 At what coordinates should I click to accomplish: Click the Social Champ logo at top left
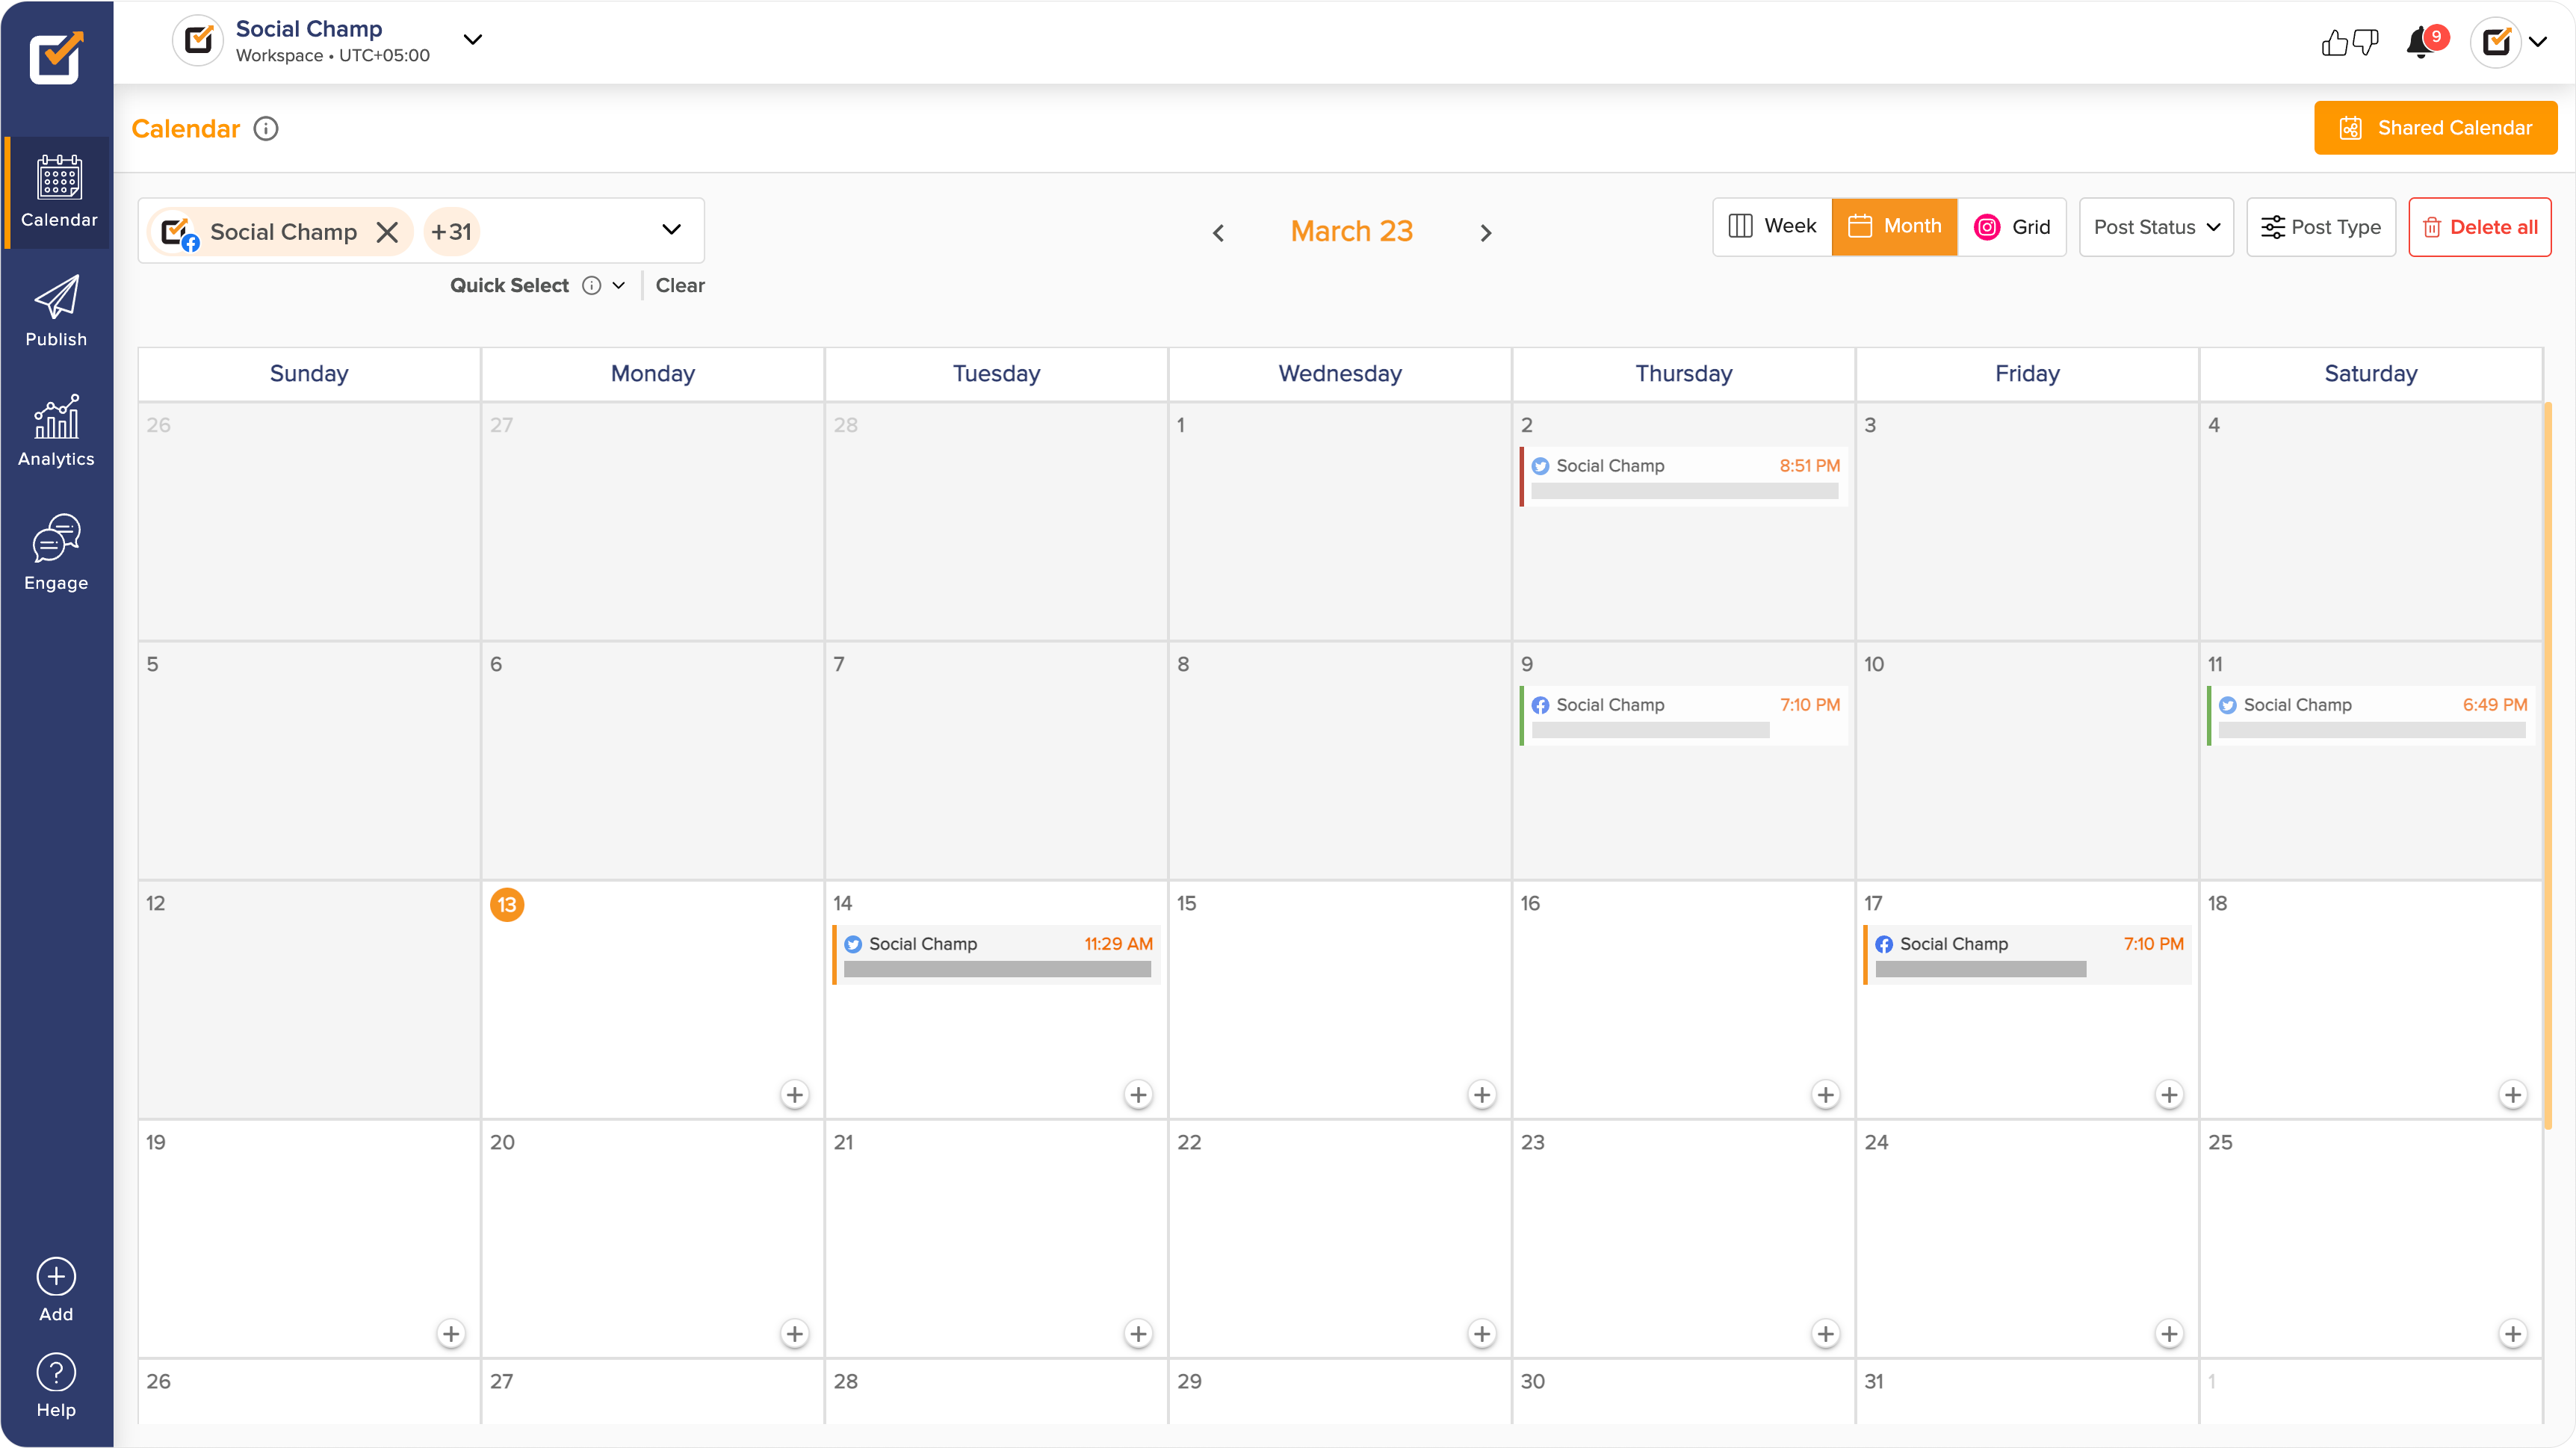click(x=56, y=57)
